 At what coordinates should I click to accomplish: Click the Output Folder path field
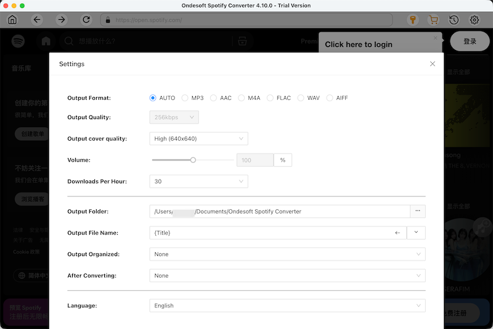[x=280, y=211]
